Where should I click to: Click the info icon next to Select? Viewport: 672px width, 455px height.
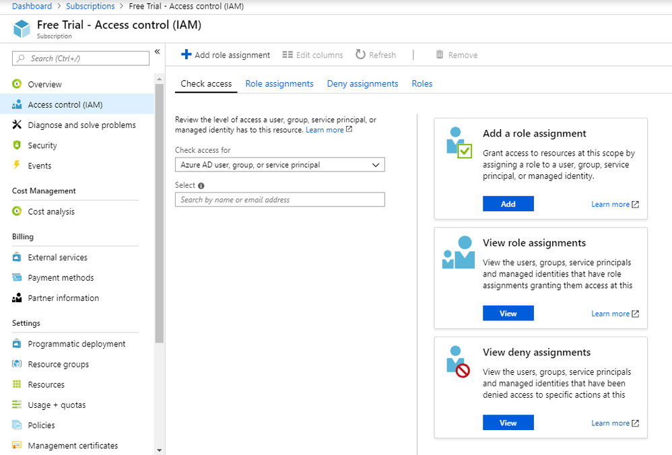click(x=201, y=186)
